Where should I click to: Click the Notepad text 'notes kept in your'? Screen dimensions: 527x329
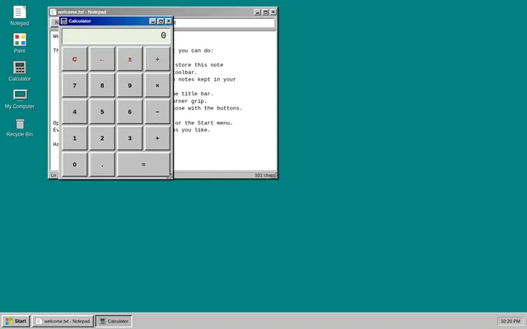[x=207, y=80]
